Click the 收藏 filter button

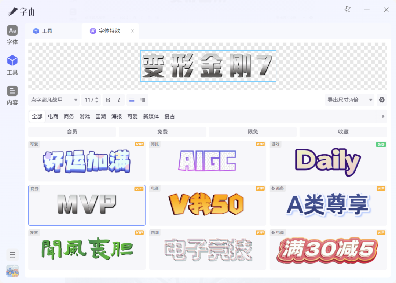tap(343, 132)
